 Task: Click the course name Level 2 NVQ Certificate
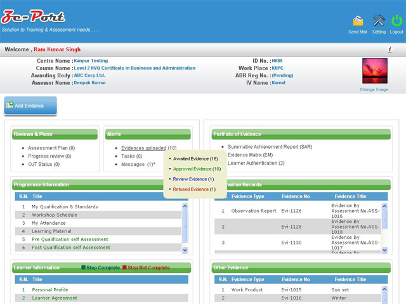134,68
